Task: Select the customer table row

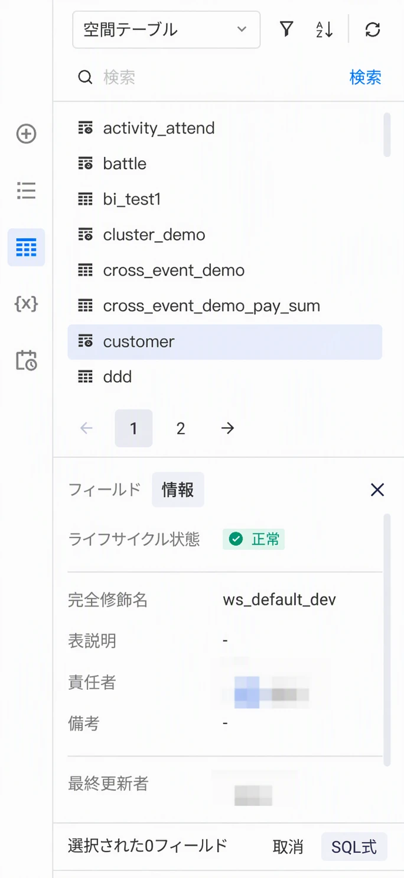Action: pos(224,341)
